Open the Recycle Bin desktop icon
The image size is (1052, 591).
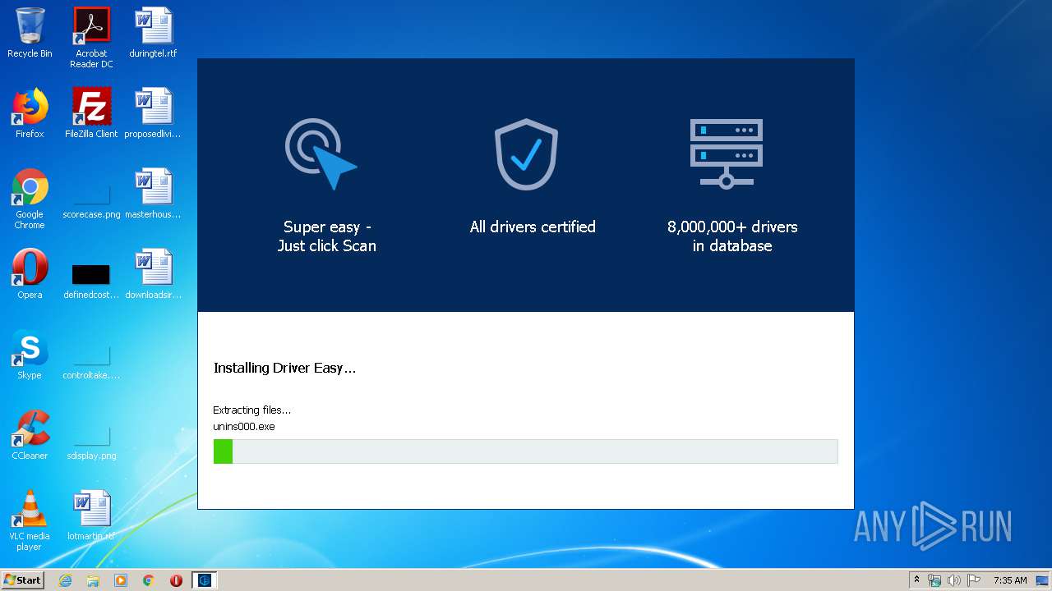[30, 33]
